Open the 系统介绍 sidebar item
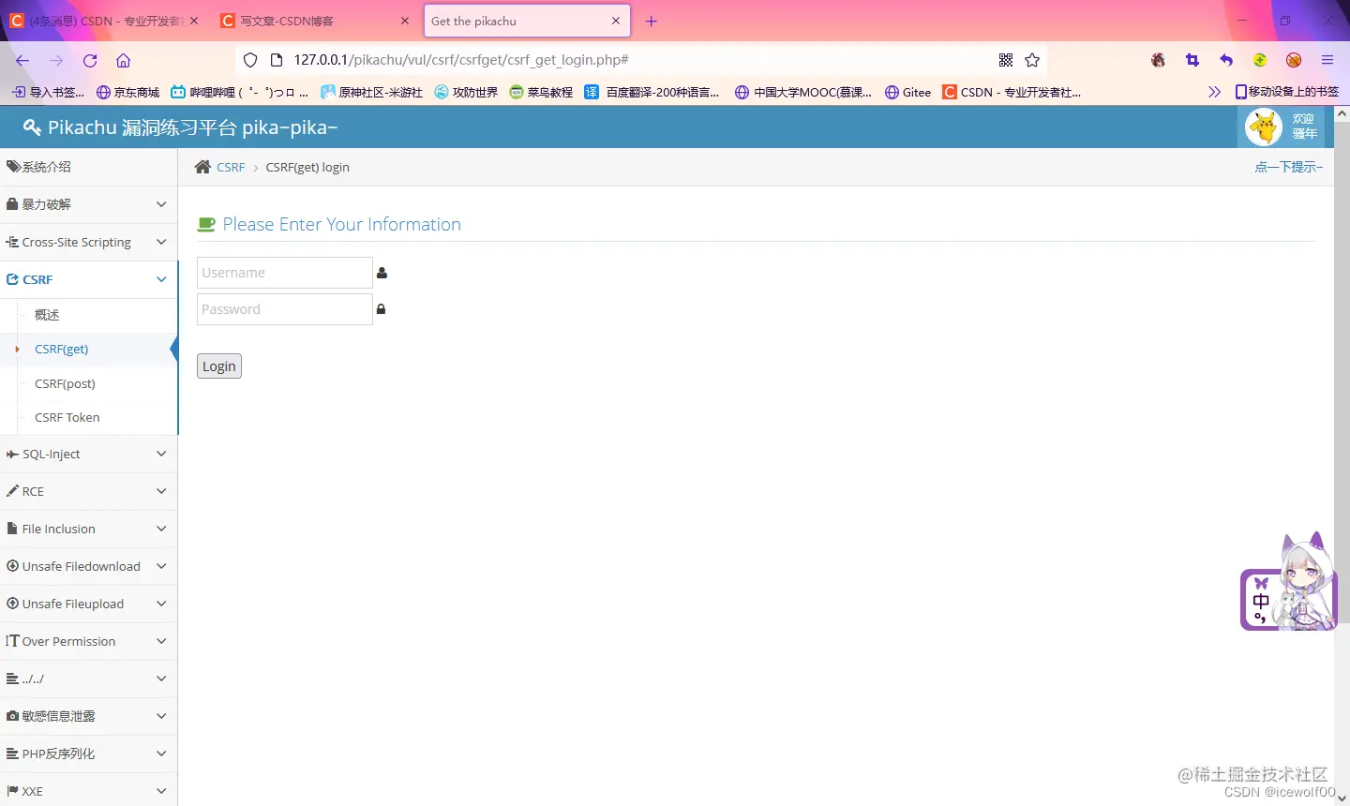Screen dimensions: 1350x806 (x=88, y=167)
